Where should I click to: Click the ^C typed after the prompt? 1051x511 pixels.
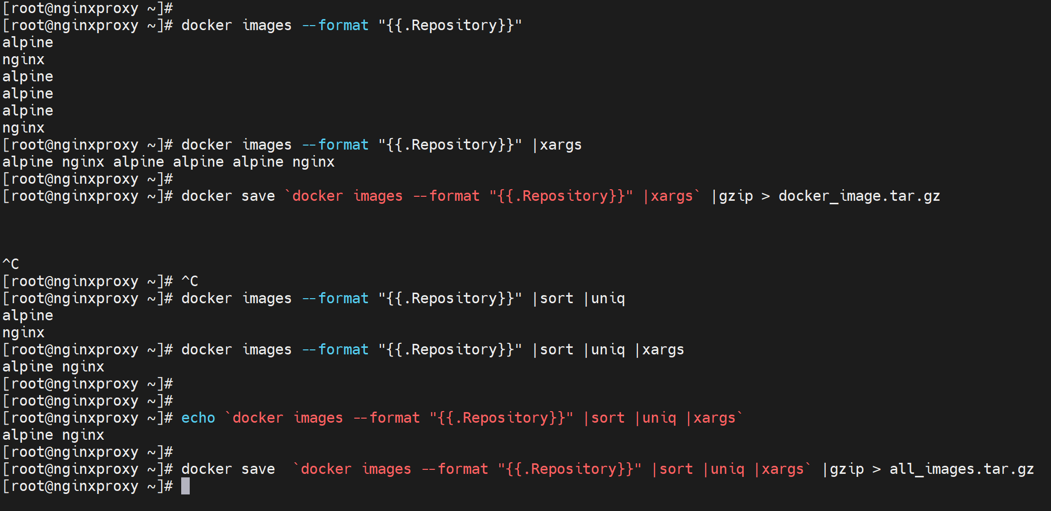coord(190,281)
